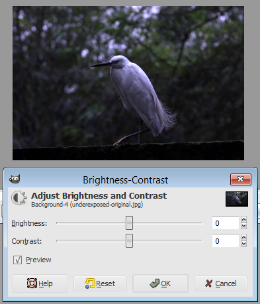This screenshot has height=304, width=260.
Task: Click the red X icon on Cancel
Action: [208, 283]
